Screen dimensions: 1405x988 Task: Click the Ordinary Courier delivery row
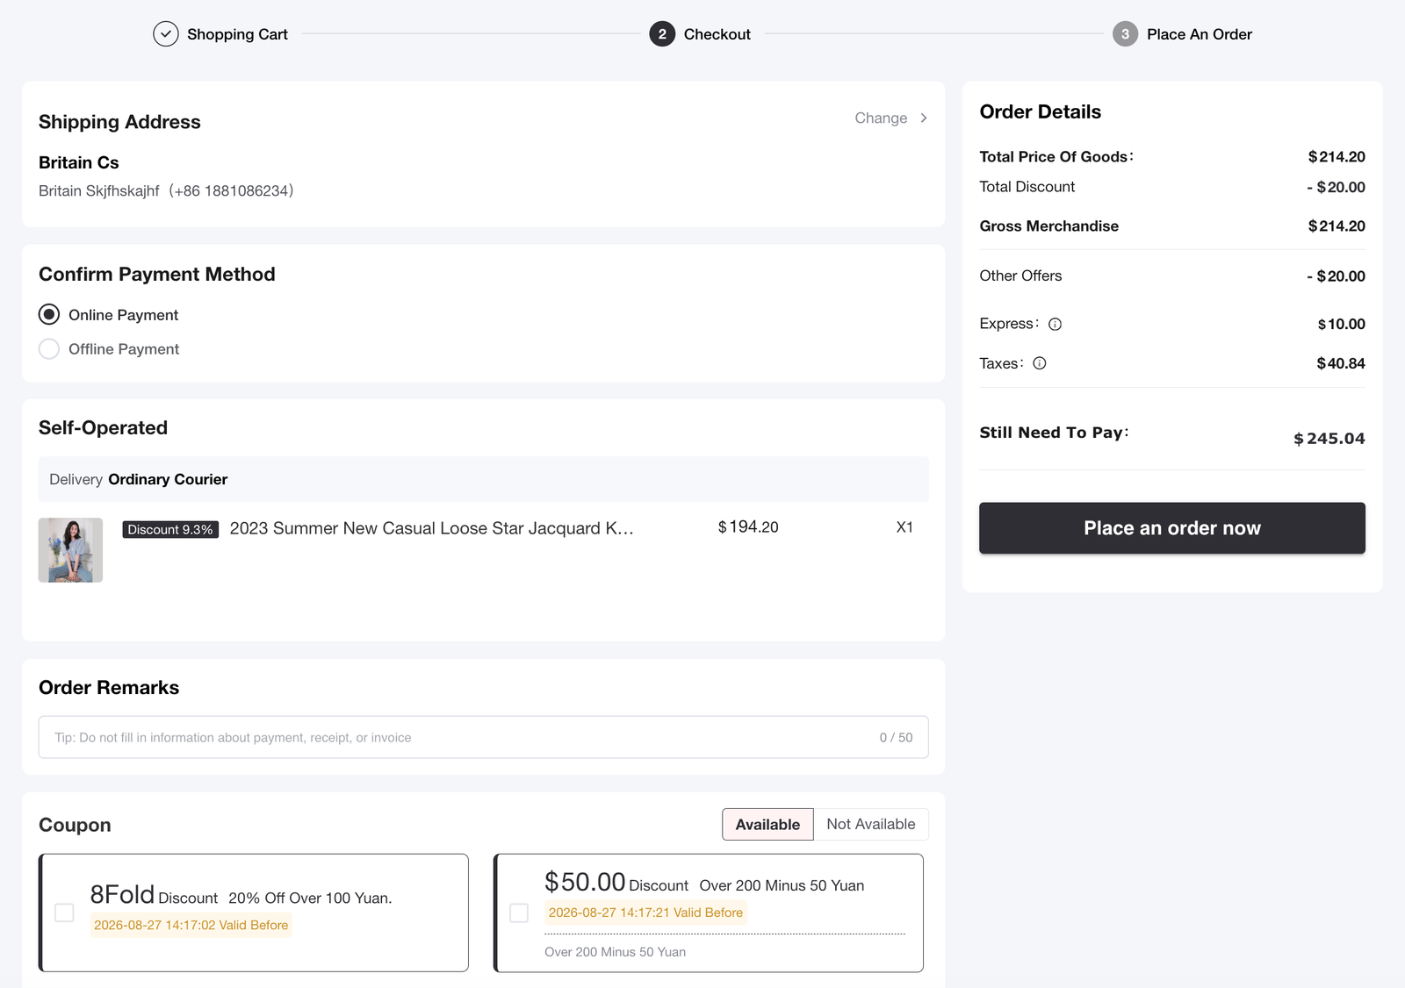(x=483, y=479)
